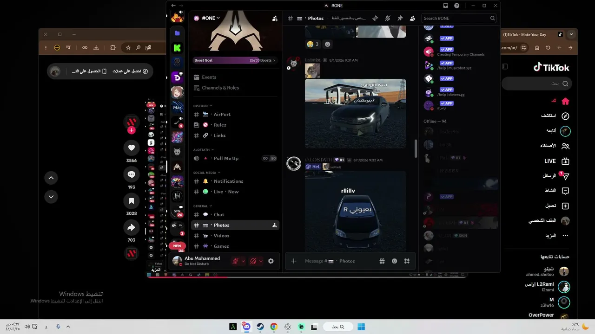Toggle microphone mute in user panel
The image size is (595, 334).
(235, 261)
